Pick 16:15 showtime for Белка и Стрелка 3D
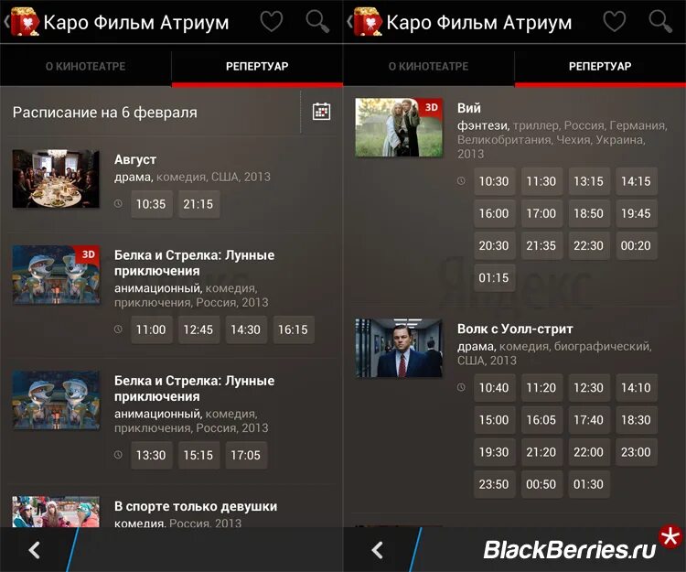This screenshot has width=686, height=572. point(293,329)
